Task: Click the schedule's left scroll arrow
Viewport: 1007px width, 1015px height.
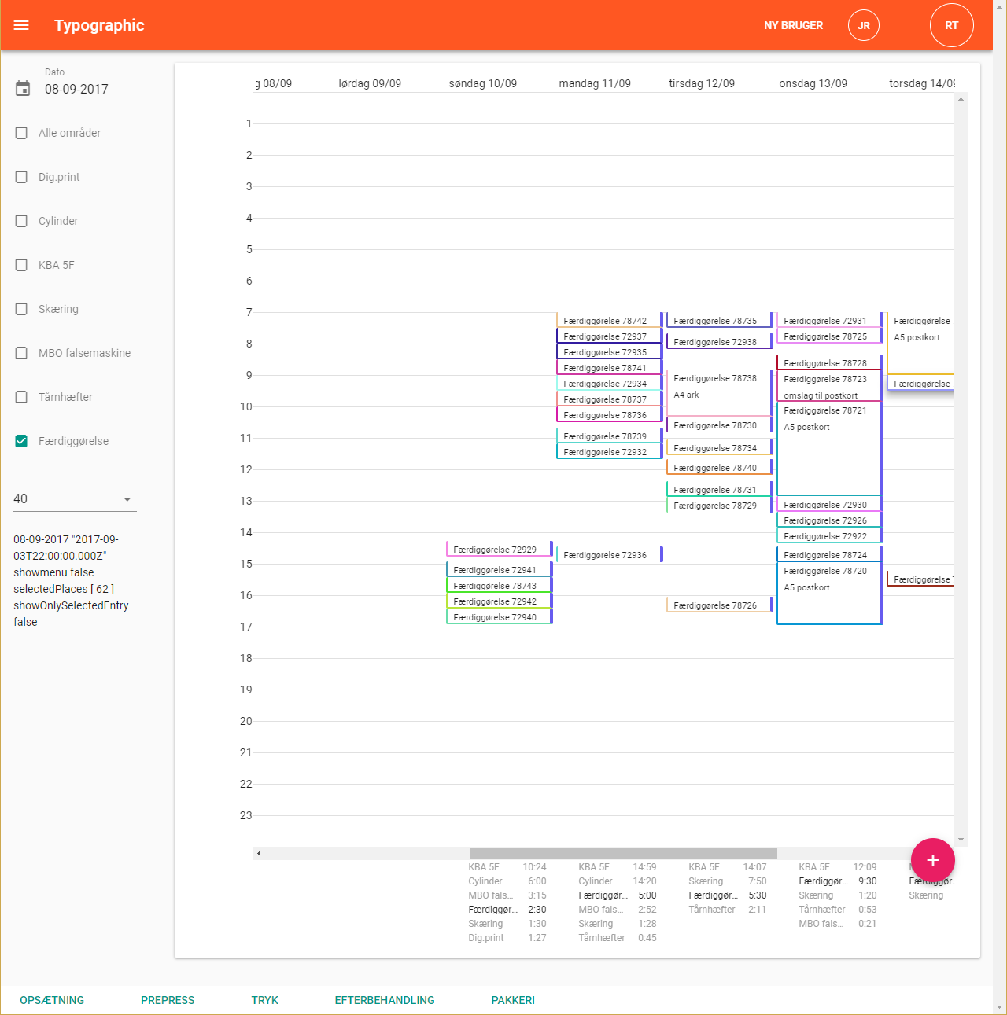Action: [x=259, y=853]
